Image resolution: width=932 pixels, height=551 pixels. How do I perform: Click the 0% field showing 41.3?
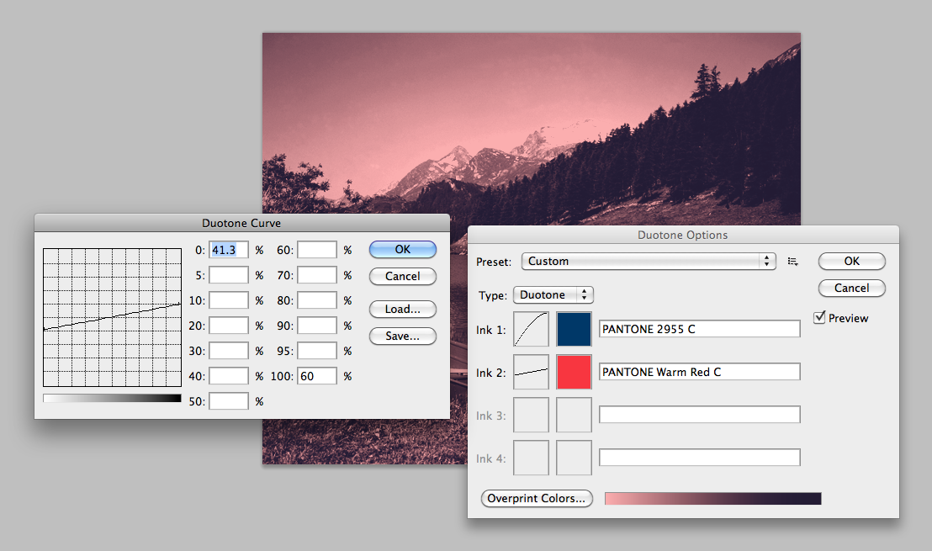pyautogui.click(x=228, y=249)
